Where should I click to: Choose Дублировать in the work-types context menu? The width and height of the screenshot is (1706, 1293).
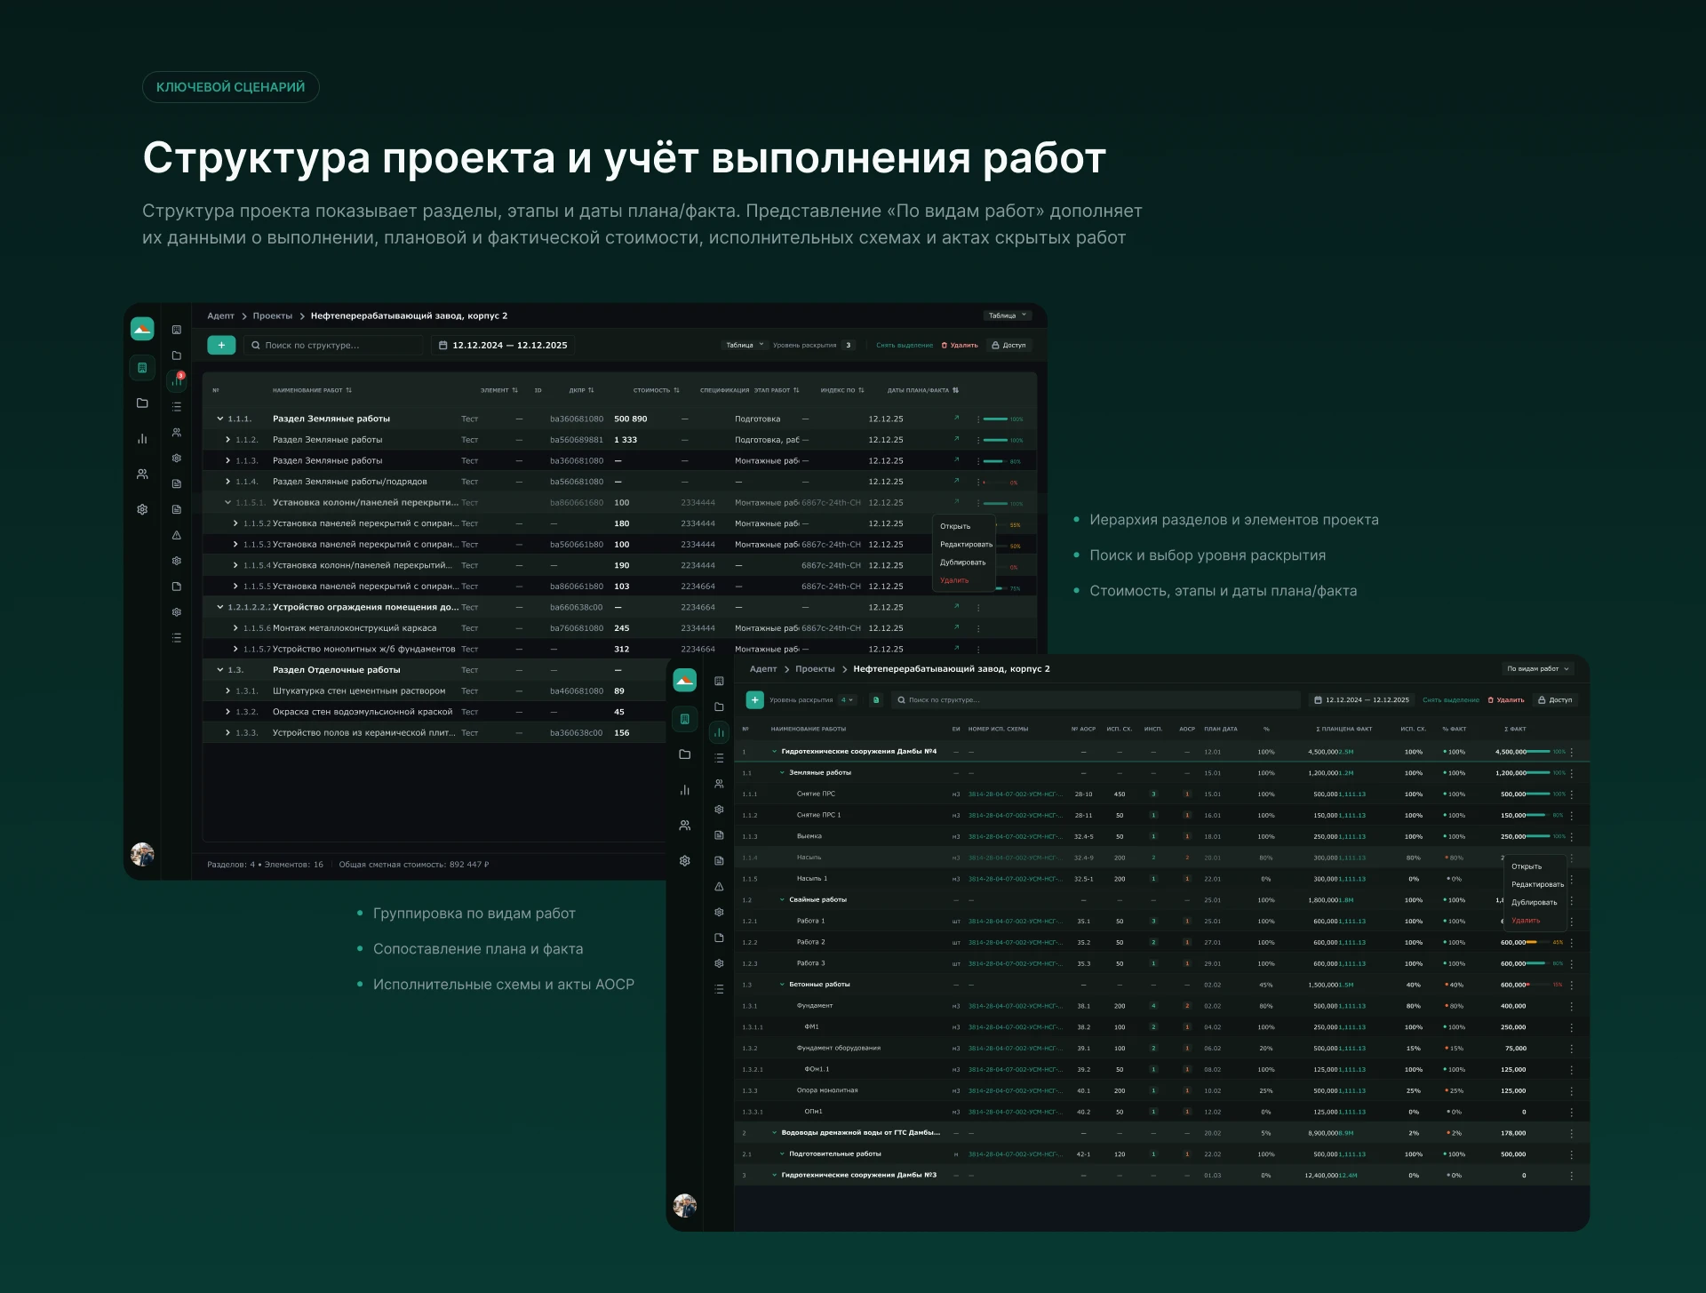click(1535, 903)
